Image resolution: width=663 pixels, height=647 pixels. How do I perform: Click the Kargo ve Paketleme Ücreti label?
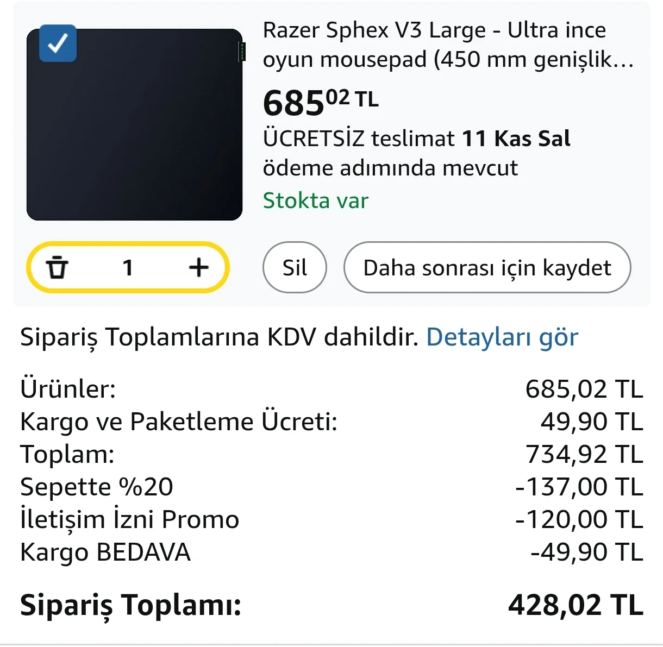(x=179, y=422)
